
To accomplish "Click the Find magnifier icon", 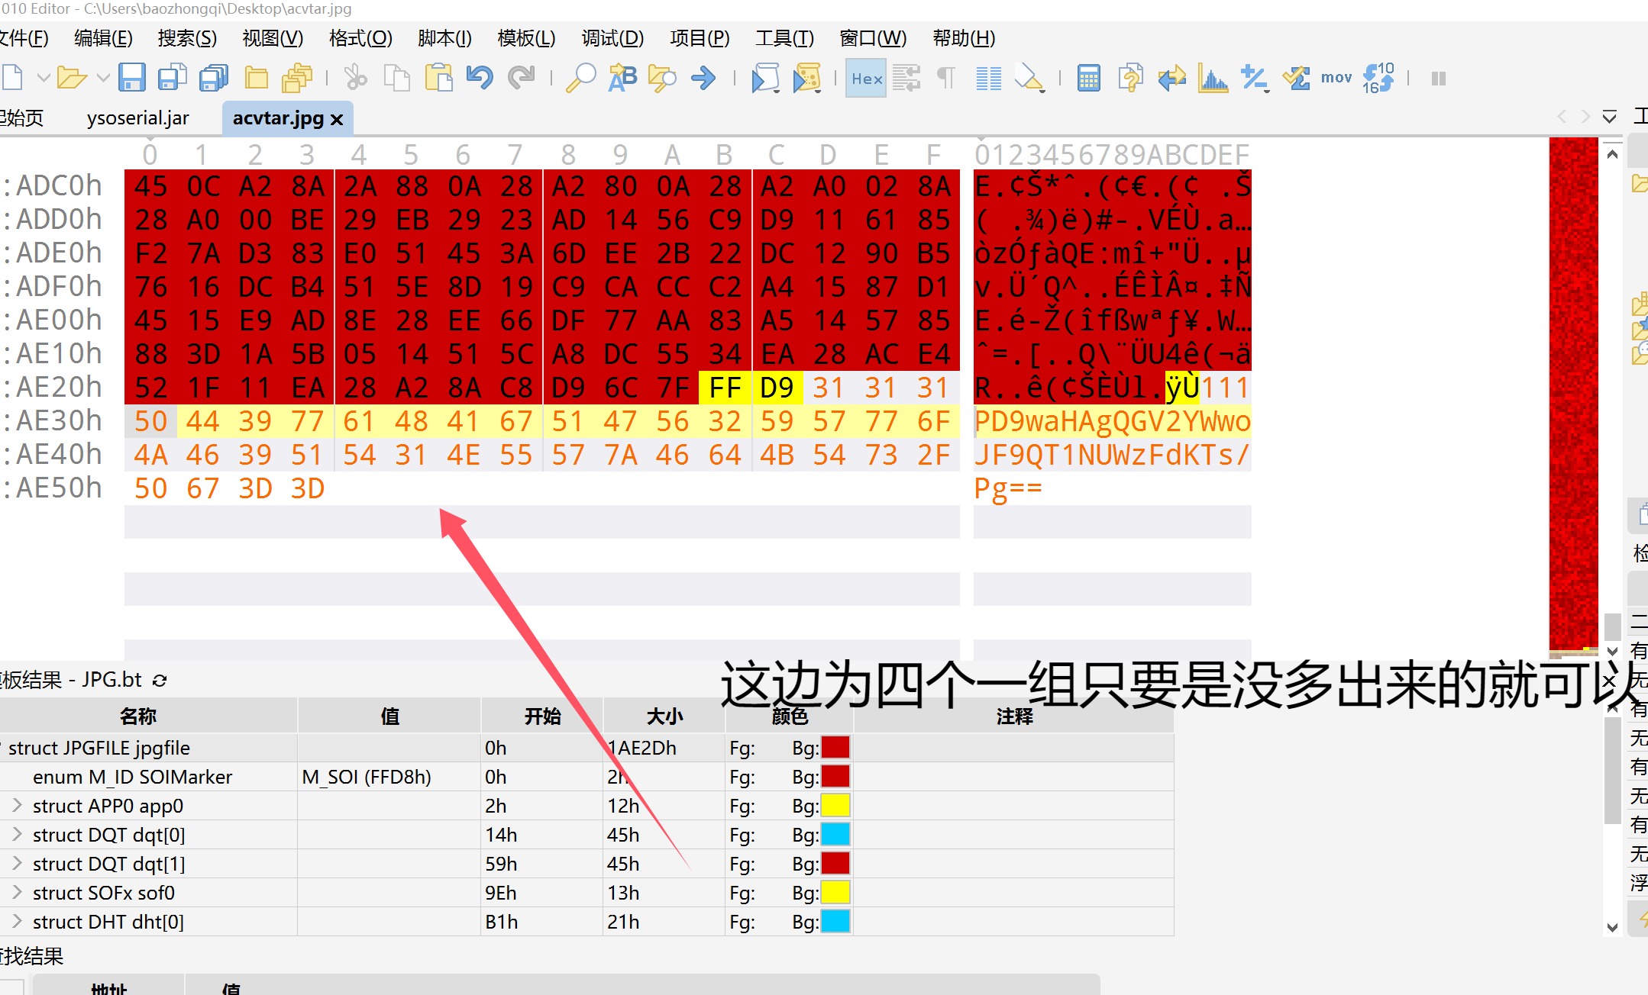I will 580,78.
